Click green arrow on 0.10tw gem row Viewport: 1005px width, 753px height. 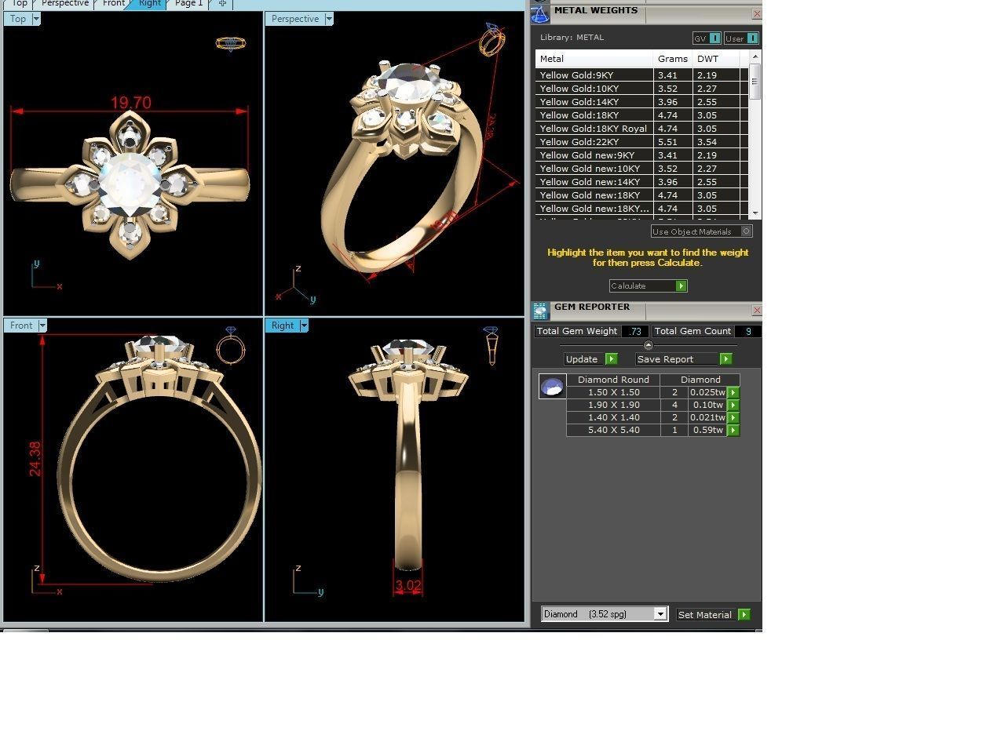(x=733, y=406)
